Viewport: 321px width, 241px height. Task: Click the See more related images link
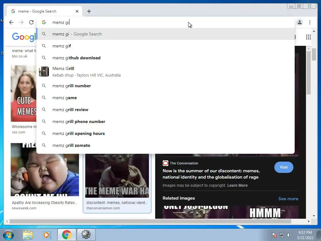click(x=288, y=199)
